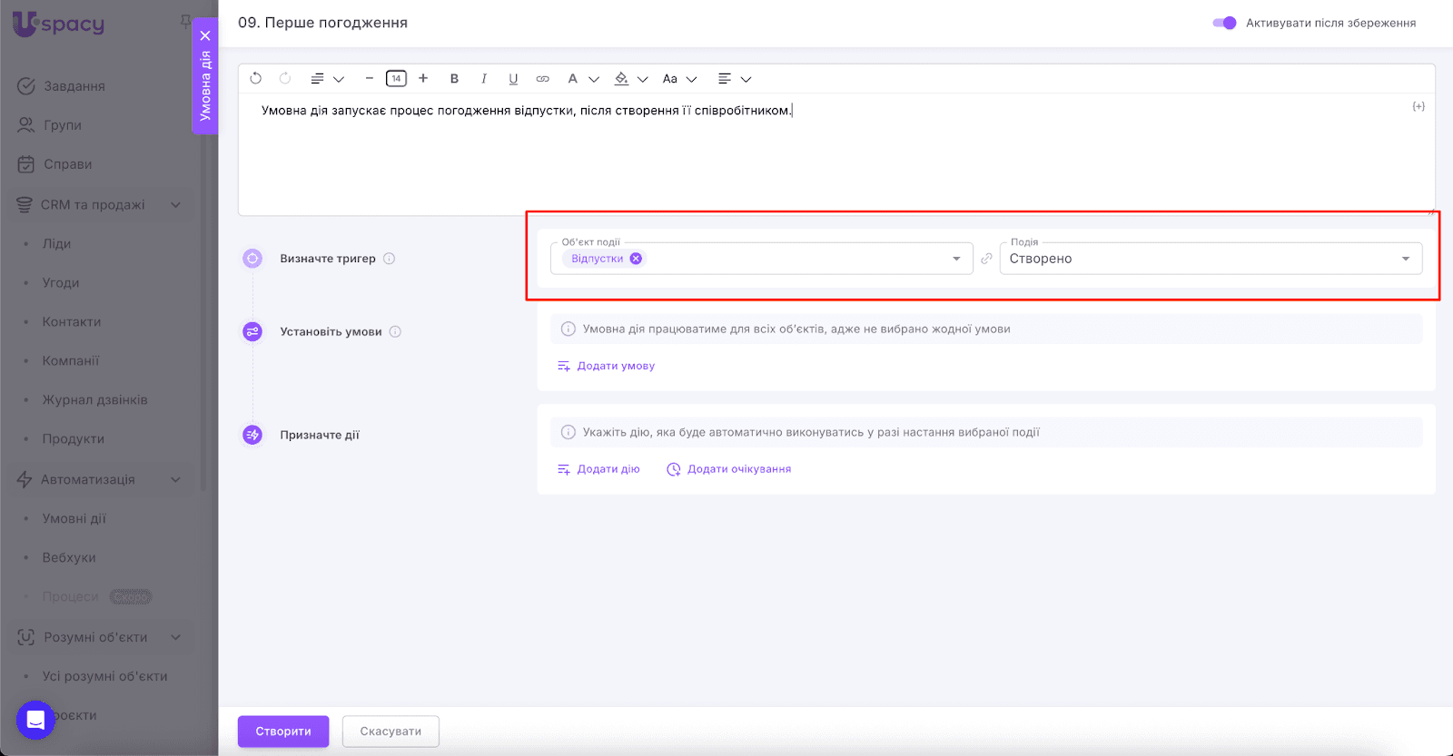Open the background fill color picker

pos(622,79)
